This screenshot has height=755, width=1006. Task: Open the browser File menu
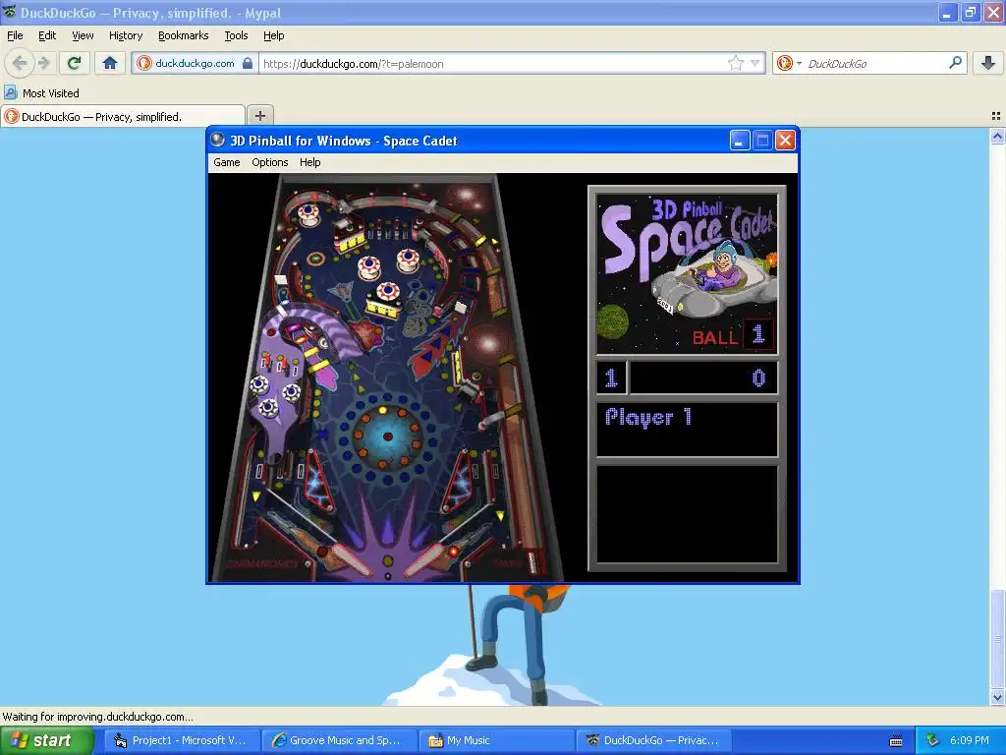tap(15, 35)
